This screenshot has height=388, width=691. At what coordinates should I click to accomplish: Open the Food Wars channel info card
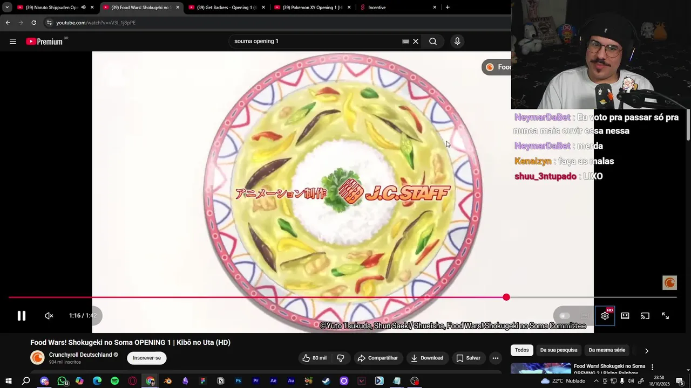pyautogui.click(x=497, y=67)
